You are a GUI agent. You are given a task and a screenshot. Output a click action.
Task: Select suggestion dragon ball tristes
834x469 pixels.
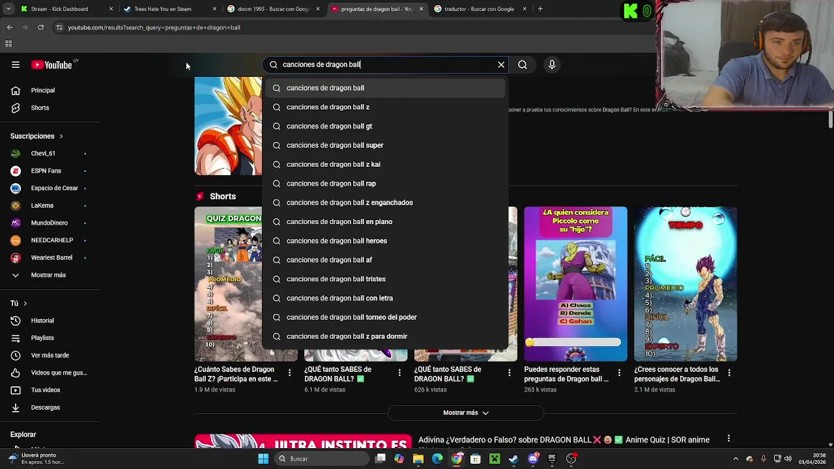tap(384, 279)
